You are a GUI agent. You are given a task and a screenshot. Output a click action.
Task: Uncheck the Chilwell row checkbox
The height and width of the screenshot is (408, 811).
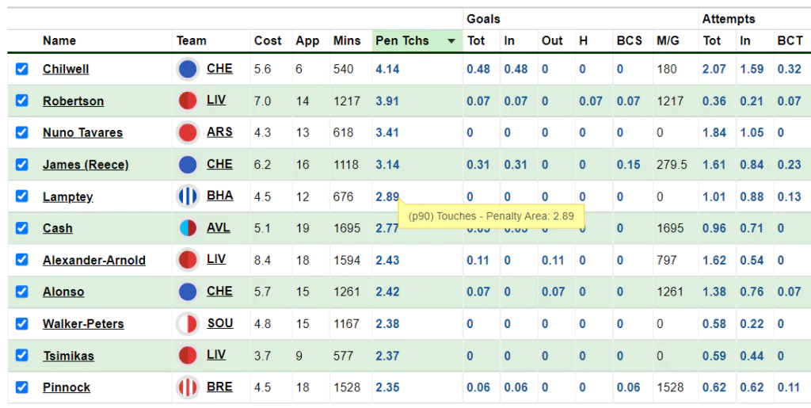[21, 69]
